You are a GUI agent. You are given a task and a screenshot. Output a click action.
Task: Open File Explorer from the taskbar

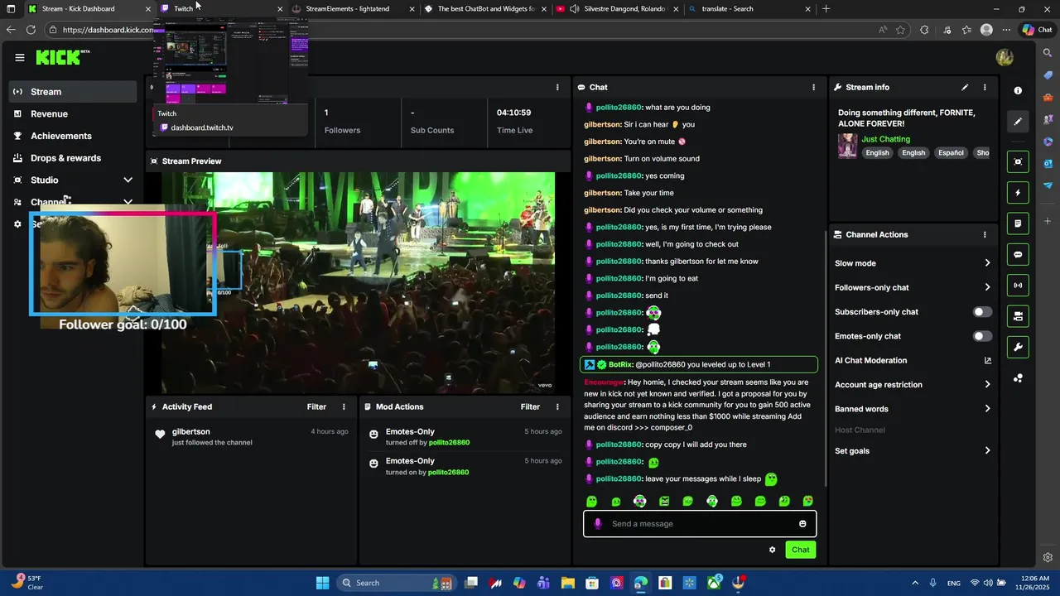567,583
